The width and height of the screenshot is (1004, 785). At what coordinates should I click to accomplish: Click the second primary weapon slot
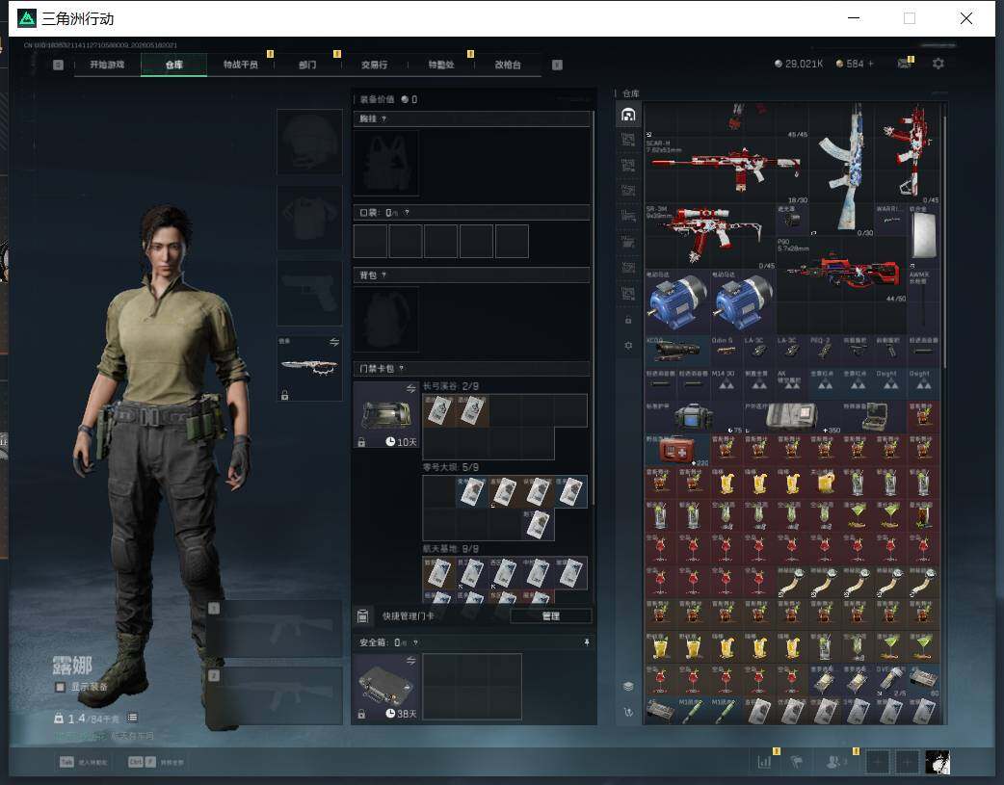[274, 696]
